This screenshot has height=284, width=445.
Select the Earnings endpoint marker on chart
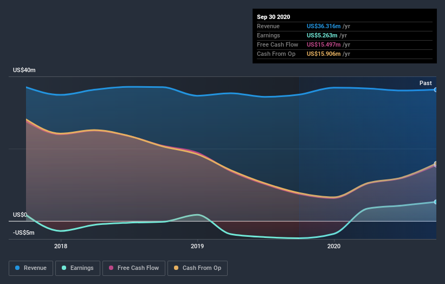pos(435,202)
